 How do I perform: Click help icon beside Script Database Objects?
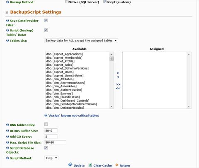pyautogui.click(x=7, y=148)
